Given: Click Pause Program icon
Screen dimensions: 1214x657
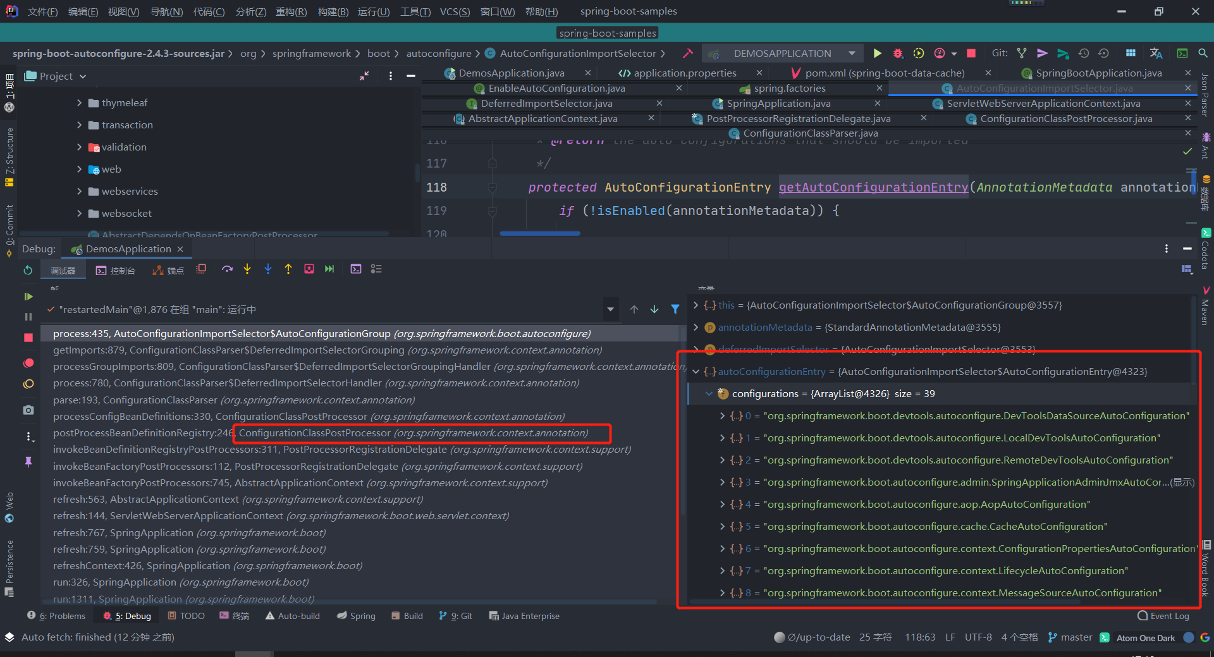Looking at the screenshot, I should 28,317.
